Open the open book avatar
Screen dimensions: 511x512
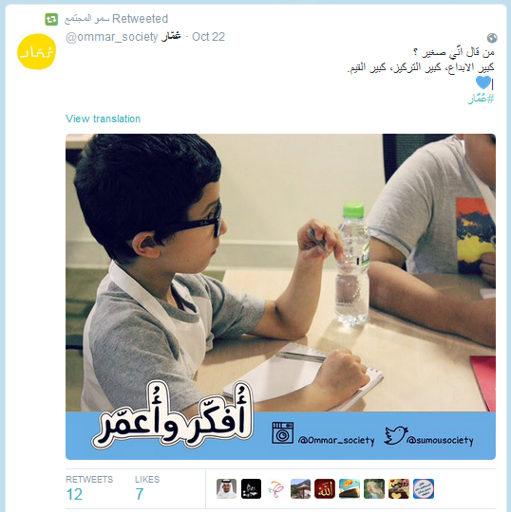pos(350,488)
